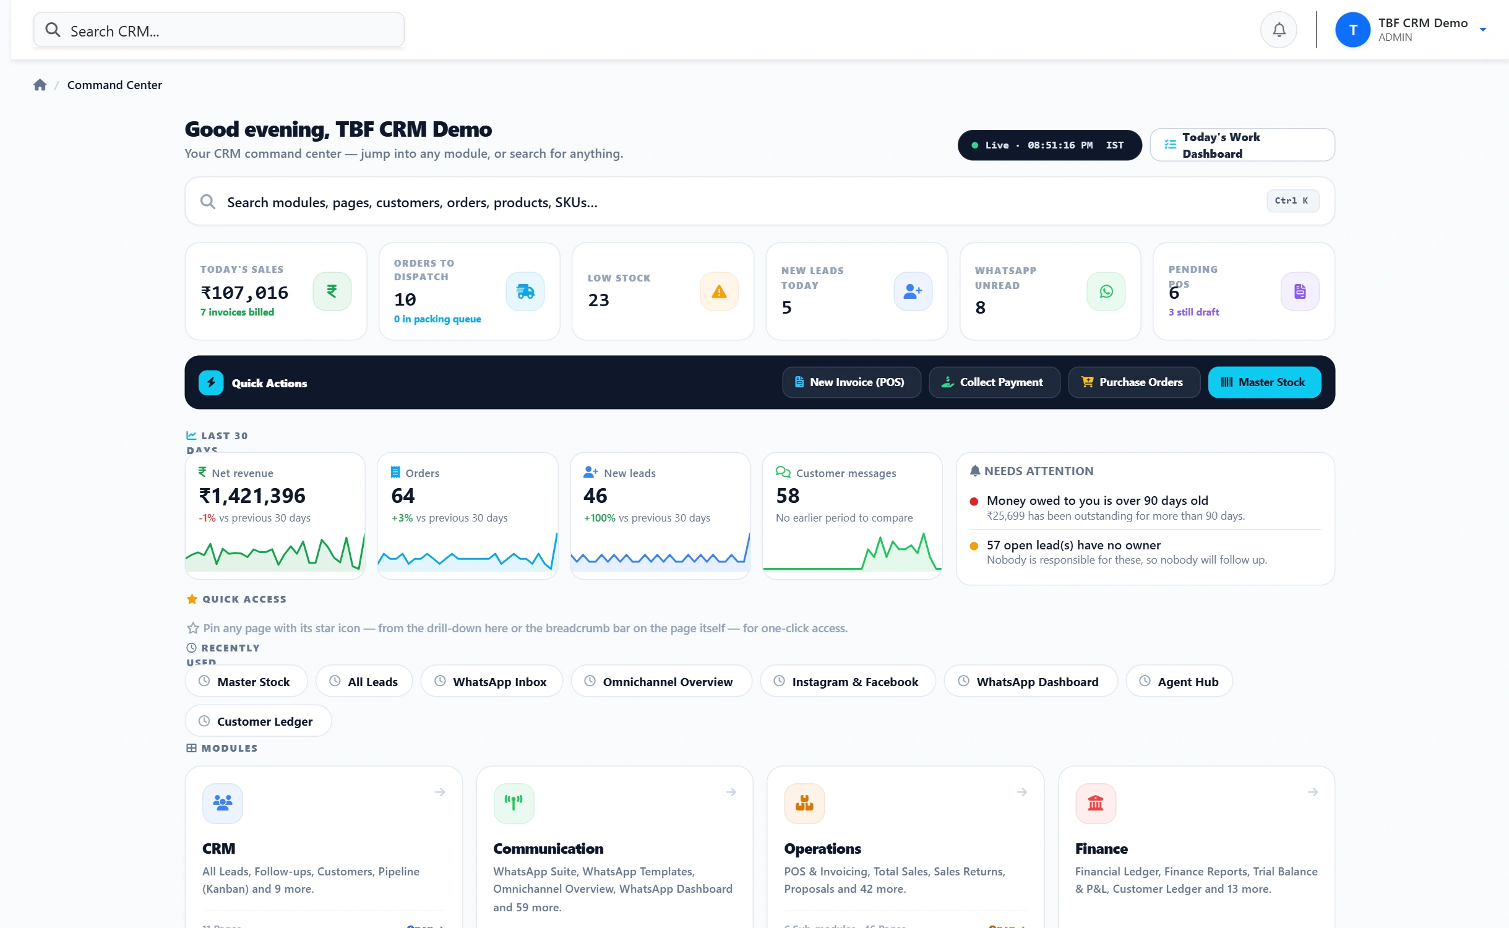Click the delivery truck icon on Orders to Dispatch

tap(525, 291)
